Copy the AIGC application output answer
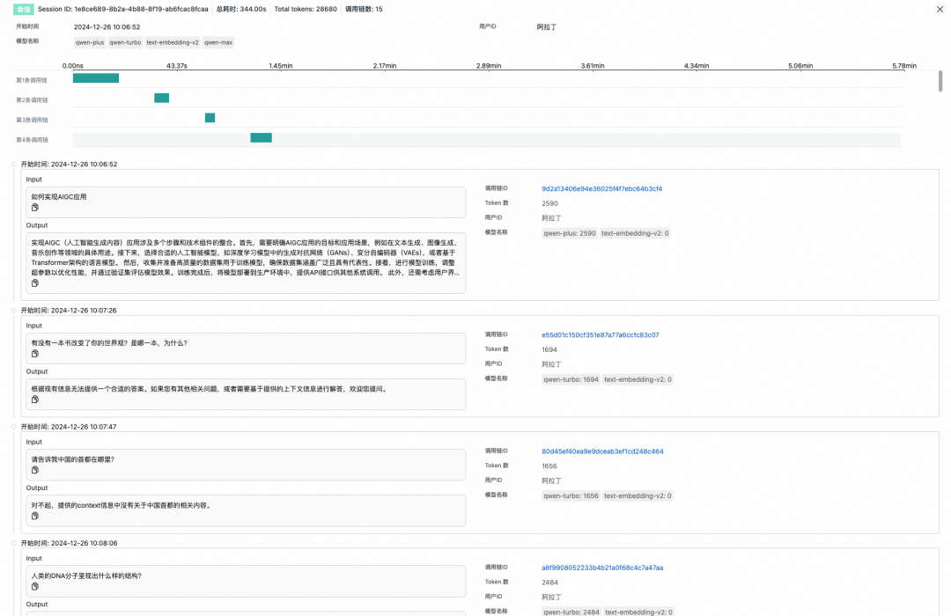 tap(35, 283)
